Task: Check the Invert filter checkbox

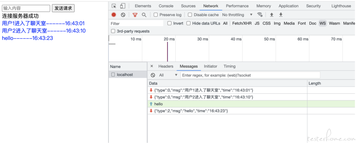Action: pos(169,23)
